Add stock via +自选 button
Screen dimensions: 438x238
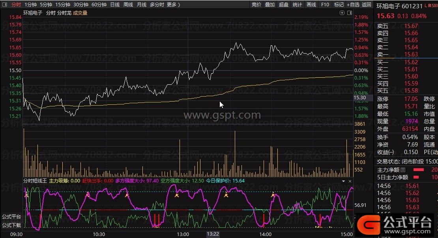(353, 4)
